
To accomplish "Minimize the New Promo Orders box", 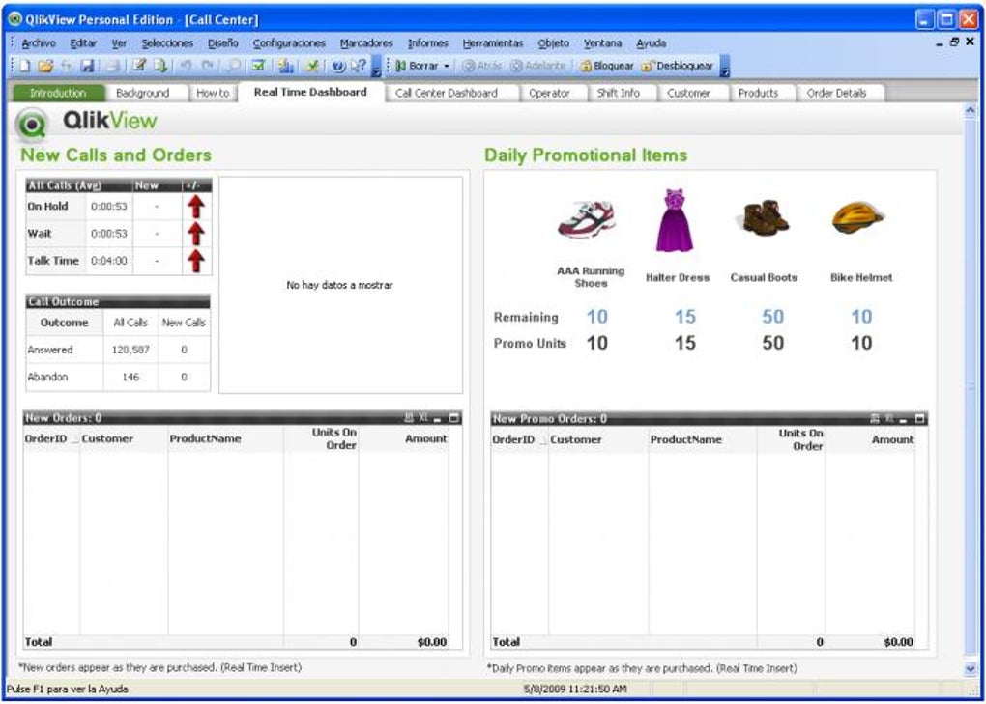I will click(904, 419).
